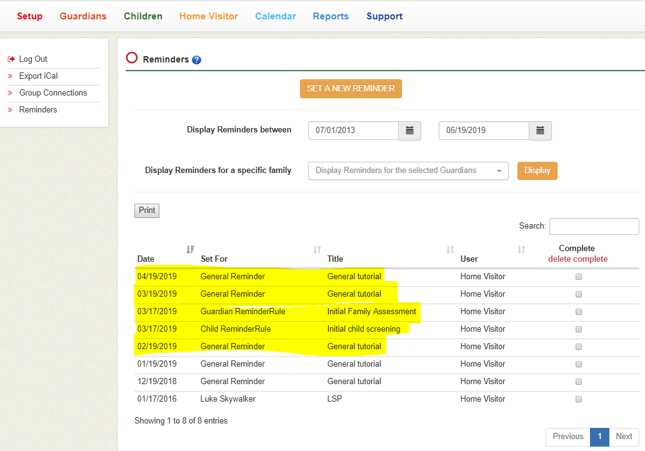Open the Guardians menu
The image size is (645, 451).
point(83,16)
